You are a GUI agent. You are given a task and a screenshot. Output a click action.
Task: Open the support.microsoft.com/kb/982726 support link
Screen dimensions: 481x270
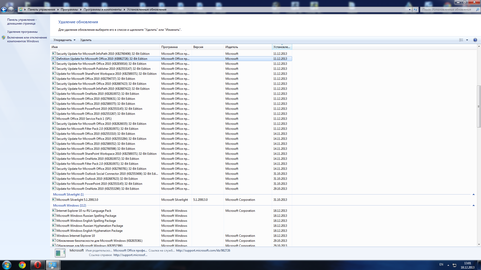[x=203, y=250]
